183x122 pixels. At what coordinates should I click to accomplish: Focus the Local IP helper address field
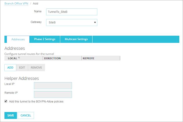pyautogui.click(x=53, y=86)
